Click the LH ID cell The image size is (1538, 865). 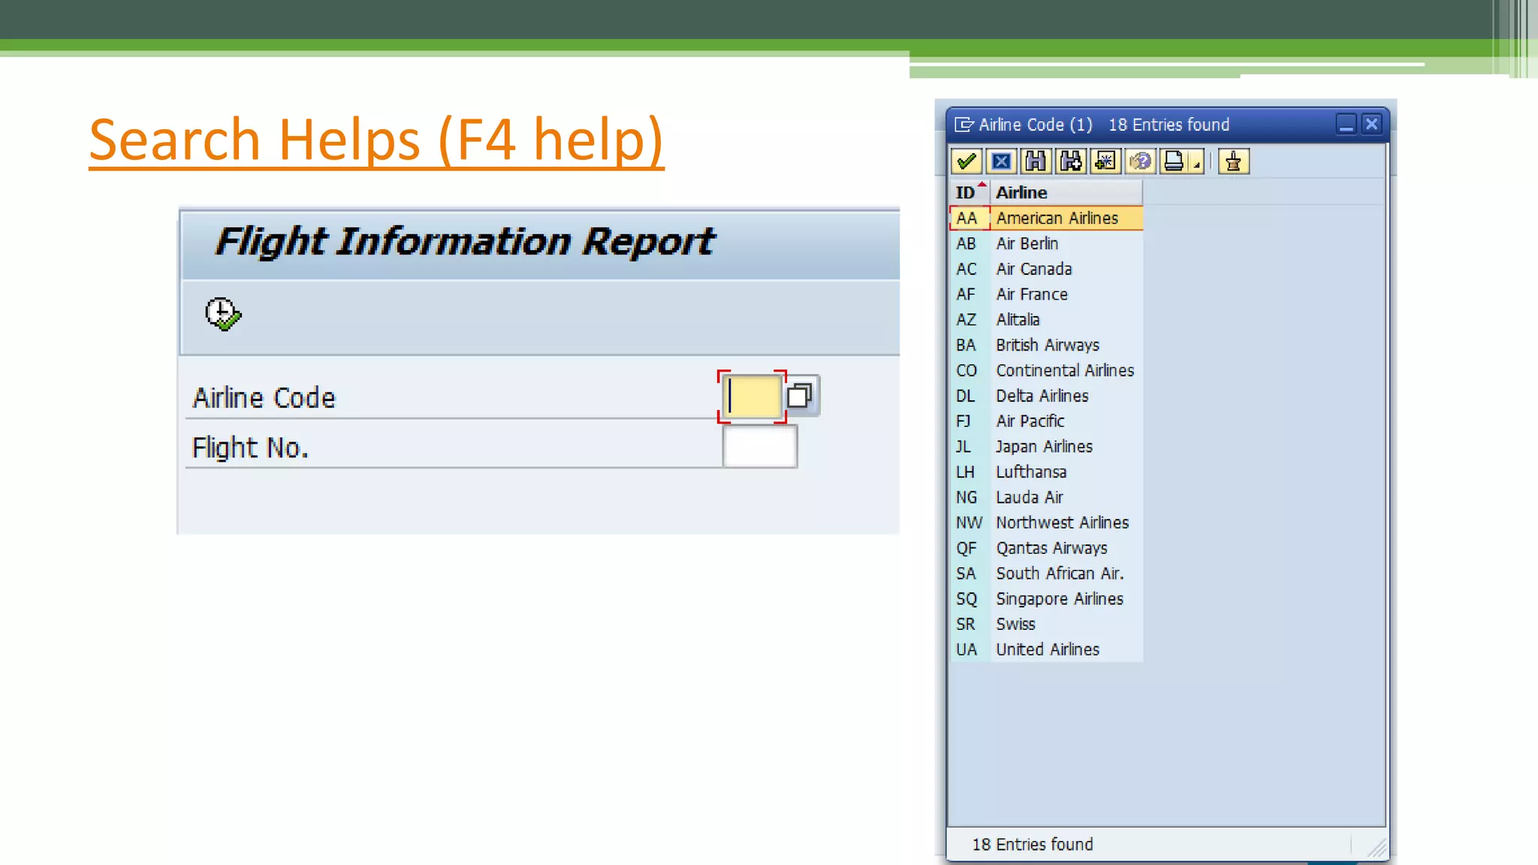[970, 472]
